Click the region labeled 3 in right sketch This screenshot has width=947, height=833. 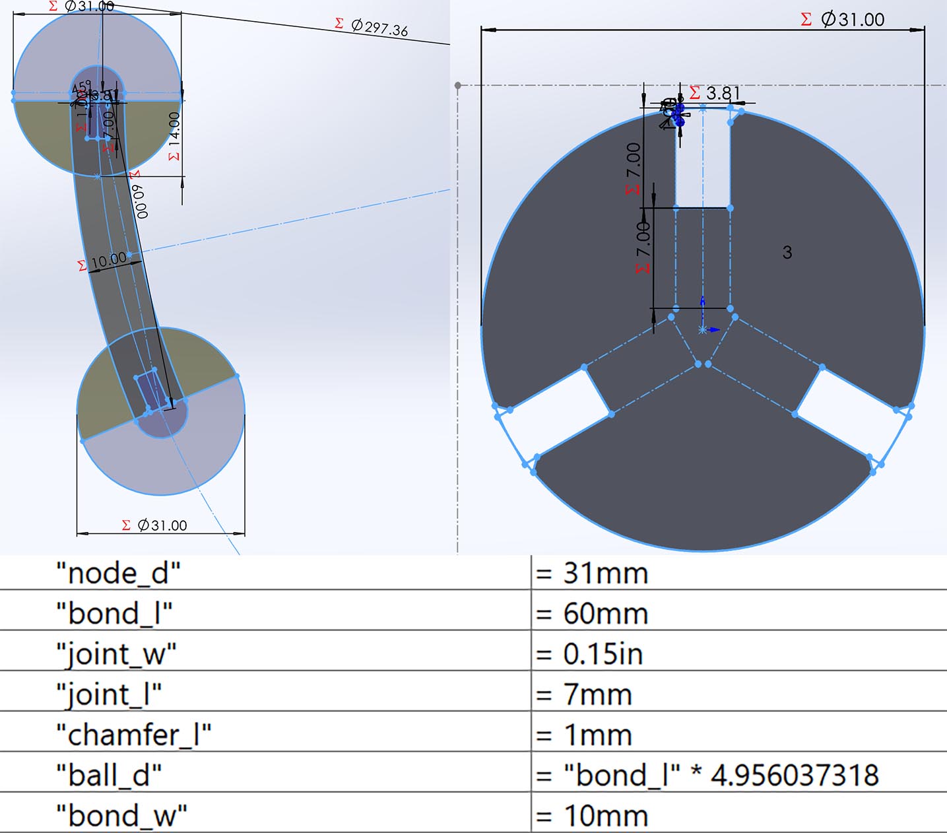point(787,252)
